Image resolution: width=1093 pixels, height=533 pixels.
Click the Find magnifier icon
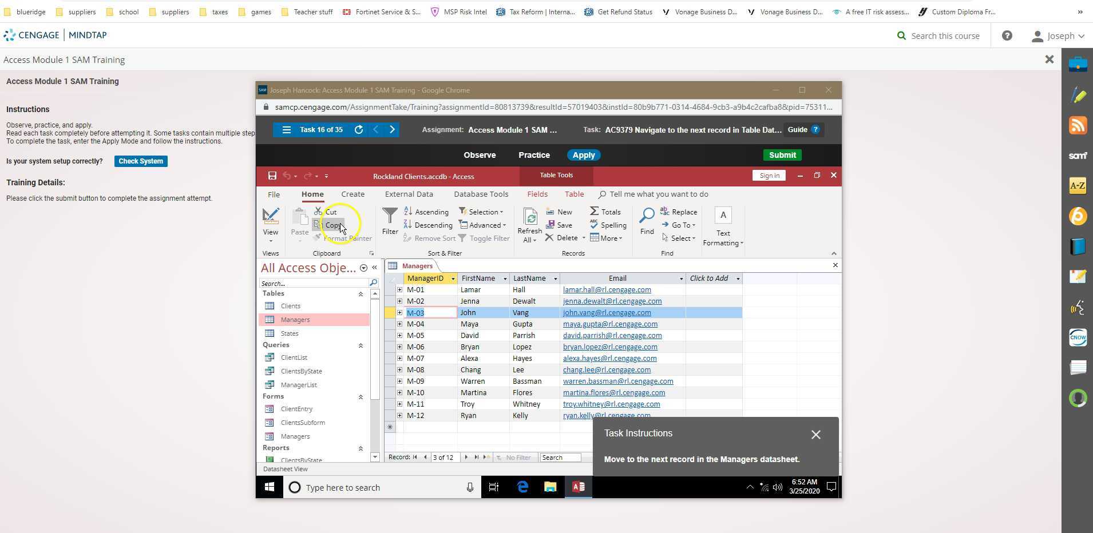point(647,217)
